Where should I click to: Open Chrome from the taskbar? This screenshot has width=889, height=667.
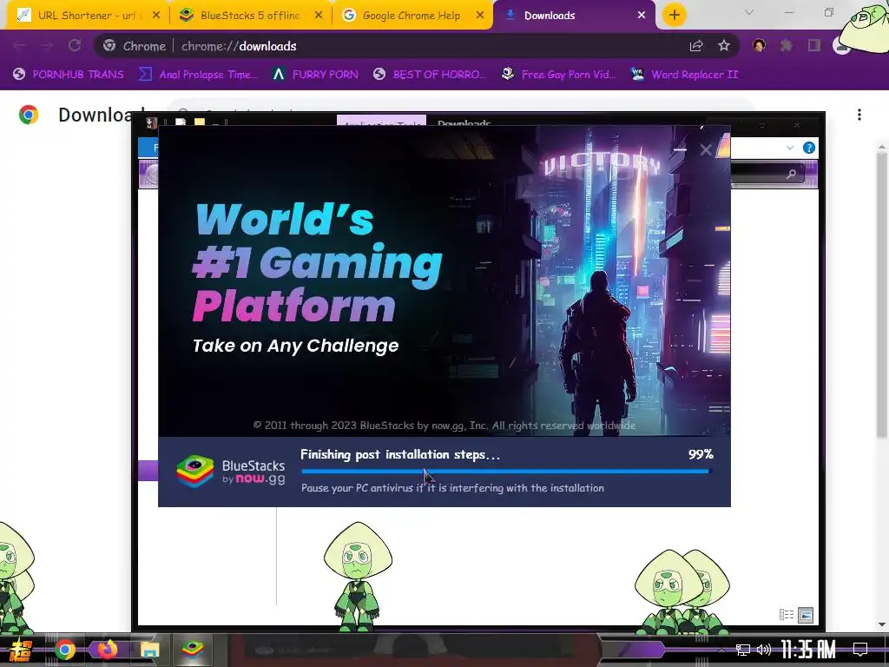(x=64, y=650)
